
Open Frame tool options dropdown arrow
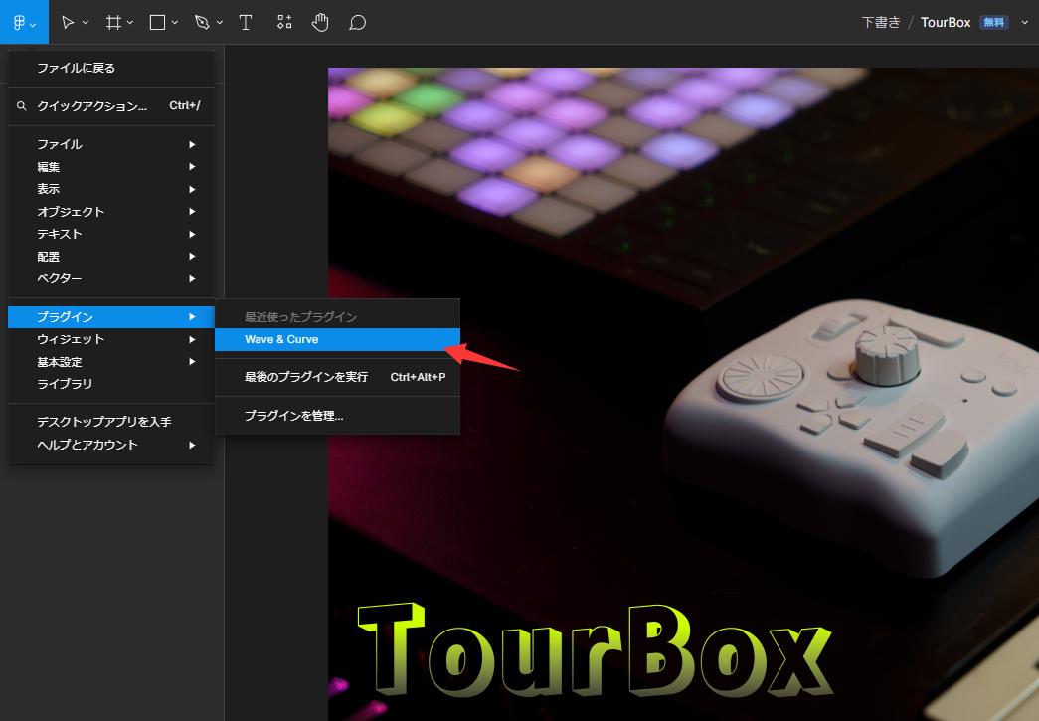130,23
